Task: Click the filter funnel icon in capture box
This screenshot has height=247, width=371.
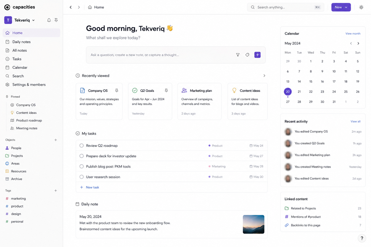Action: tap(238, 55)
